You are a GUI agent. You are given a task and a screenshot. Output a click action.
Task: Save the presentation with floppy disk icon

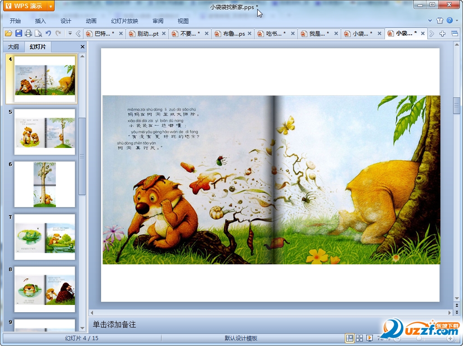[19, 33]
